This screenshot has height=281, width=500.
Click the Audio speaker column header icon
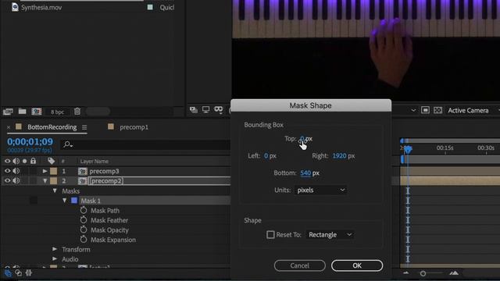(x=16, y=162)
